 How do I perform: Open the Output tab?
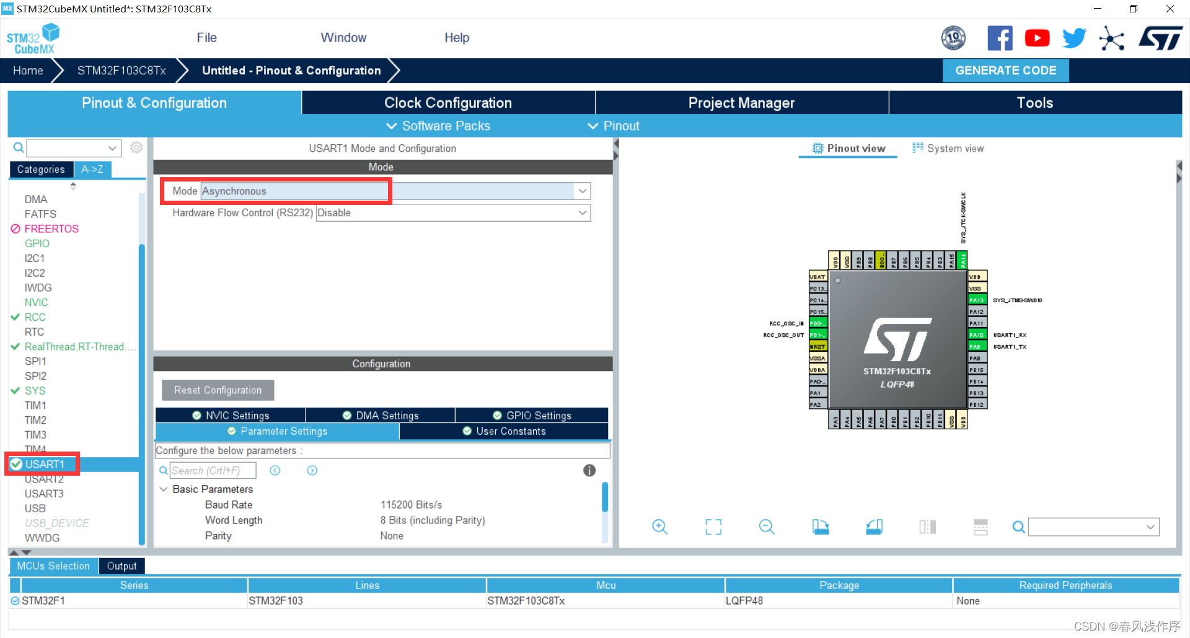point(121,566)
